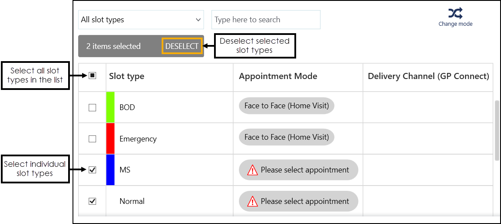The width and height of the screenshot is (501, 224).
Task: Click the Appointment Mode column header
Action: click(278, 76)
